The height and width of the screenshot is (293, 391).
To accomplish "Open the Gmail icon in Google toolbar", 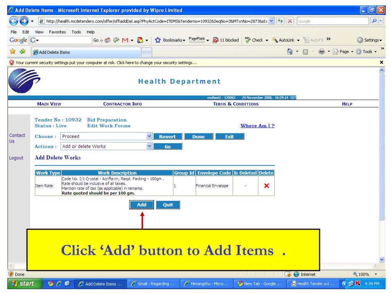I will [x=125, y=40].
